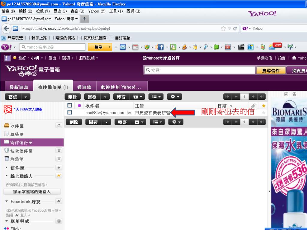This screenshot has height=230, width=307.
Task: Open the 服務說明 help dropdown
Action: pos(88,58)
